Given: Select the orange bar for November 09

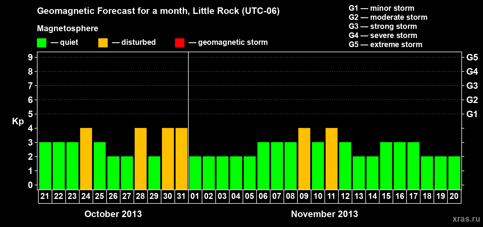Looking at the screenshot, I should pyautogui.click(x=304, y=159).
